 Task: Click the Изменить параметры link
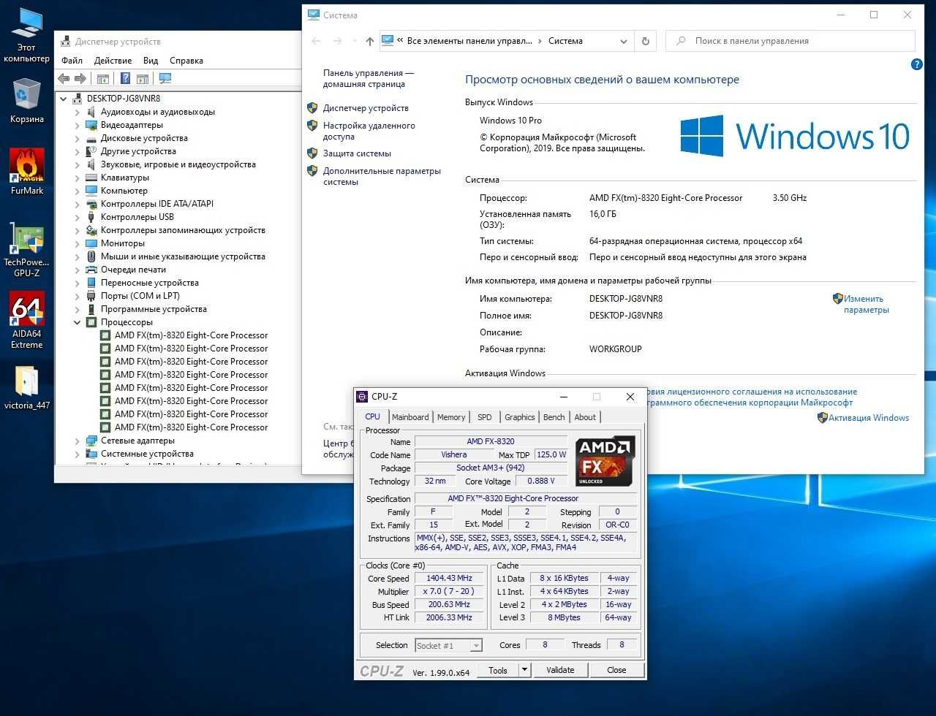(x=867, y=304)
